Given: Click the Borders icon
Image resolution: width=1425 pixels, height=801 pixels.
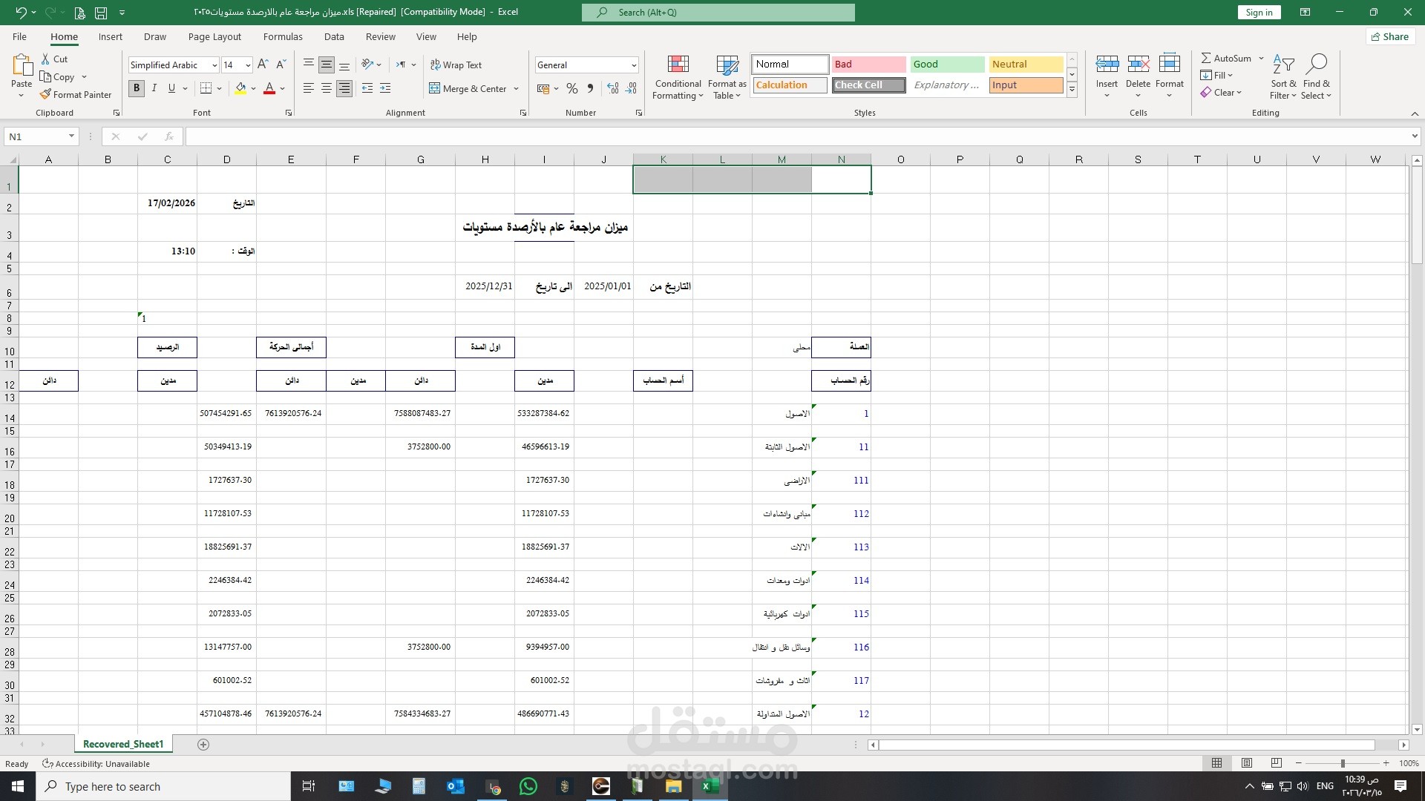Looking at the screenshot, I should (x=206, y=88).
